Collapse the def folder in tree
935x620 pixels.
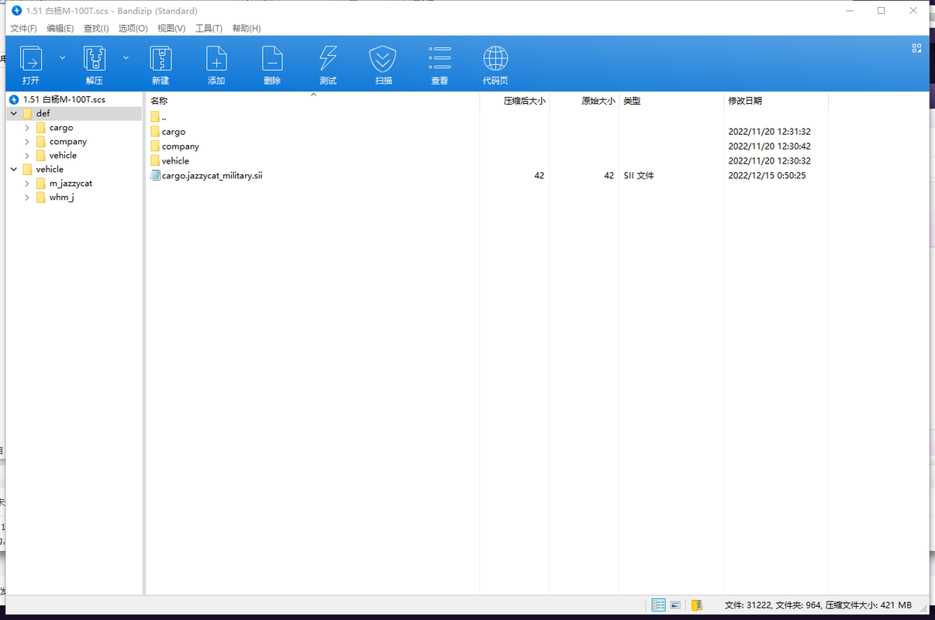pos(13,114)
